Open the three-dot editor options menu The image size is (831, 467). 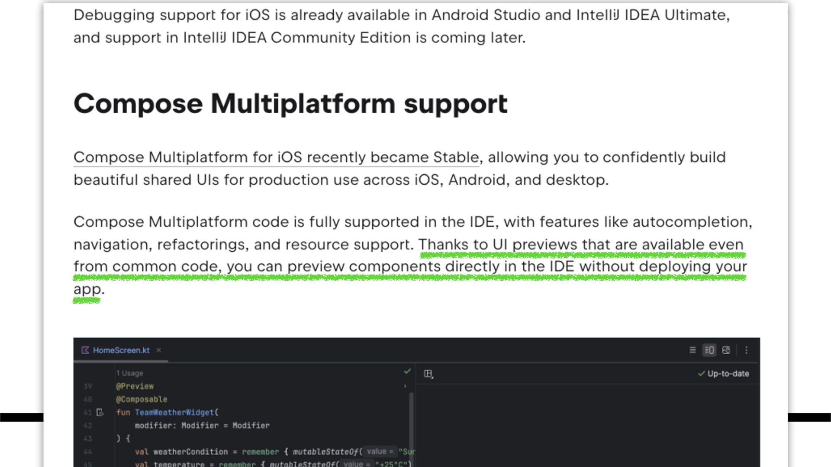(x=746, y=350)
